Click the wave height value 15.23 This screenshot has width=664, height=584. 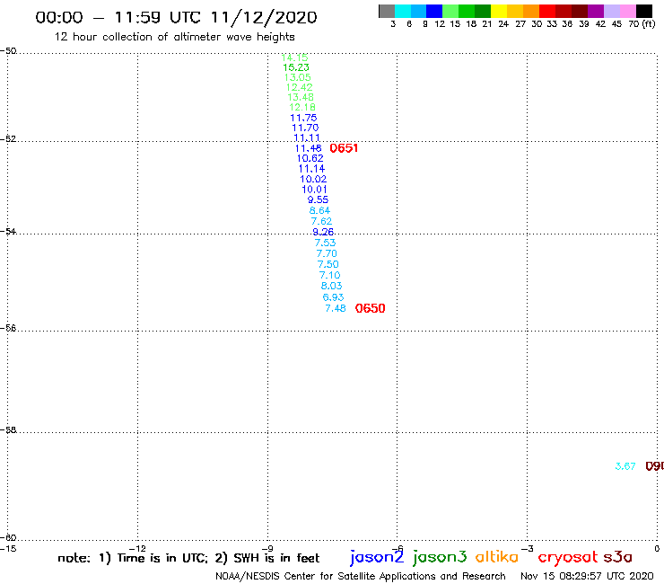click(296, 67)
